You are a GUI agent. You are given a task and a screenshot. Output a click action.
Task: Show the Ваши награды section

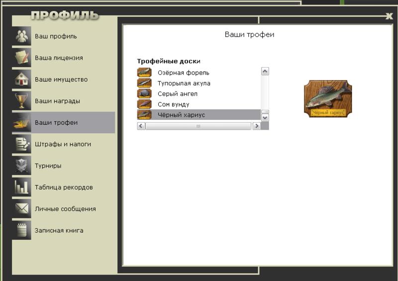click(64, 101)
